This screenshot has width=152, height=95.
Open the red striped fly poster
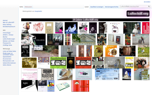tap(80, 86)
